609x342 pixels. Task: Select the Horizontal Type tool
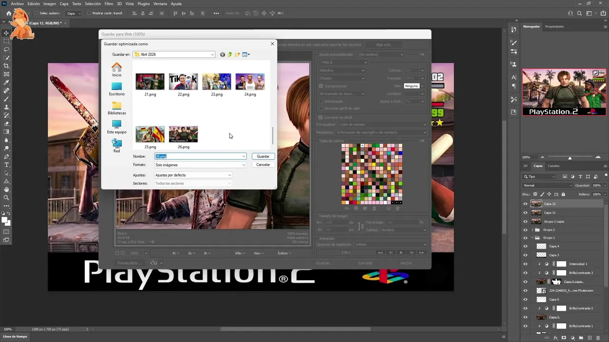point(7,165)
